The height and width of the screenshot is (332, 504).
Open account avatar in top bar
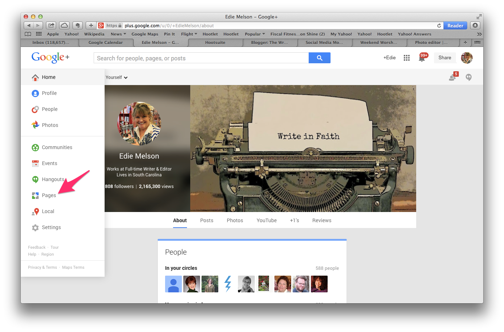pyautogui.click(x=467, y=58)
